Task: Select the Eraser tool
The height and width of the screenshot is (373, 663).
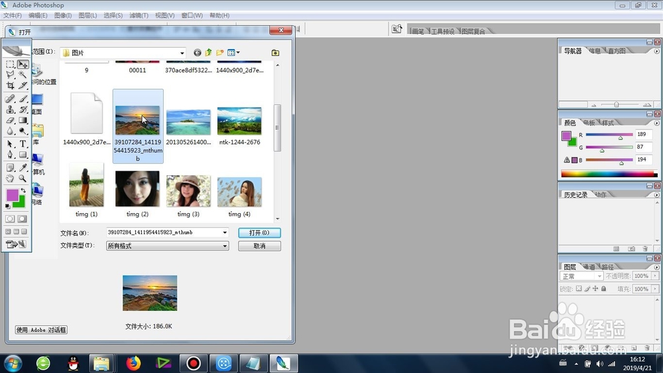Action: point(10,120)
